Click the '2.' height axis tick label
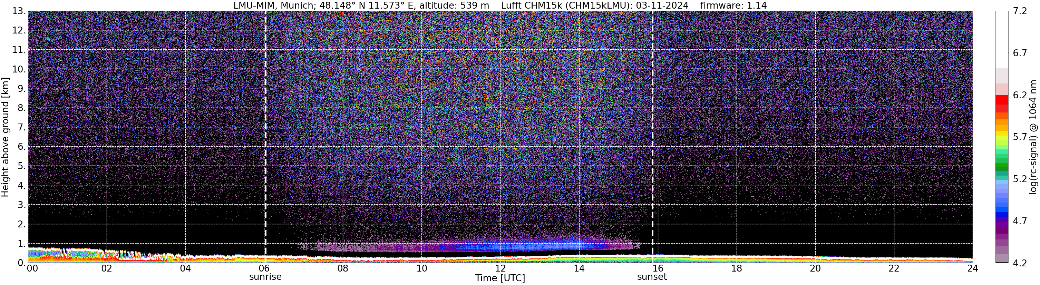 pyautogui.click(x=22, y=224)
